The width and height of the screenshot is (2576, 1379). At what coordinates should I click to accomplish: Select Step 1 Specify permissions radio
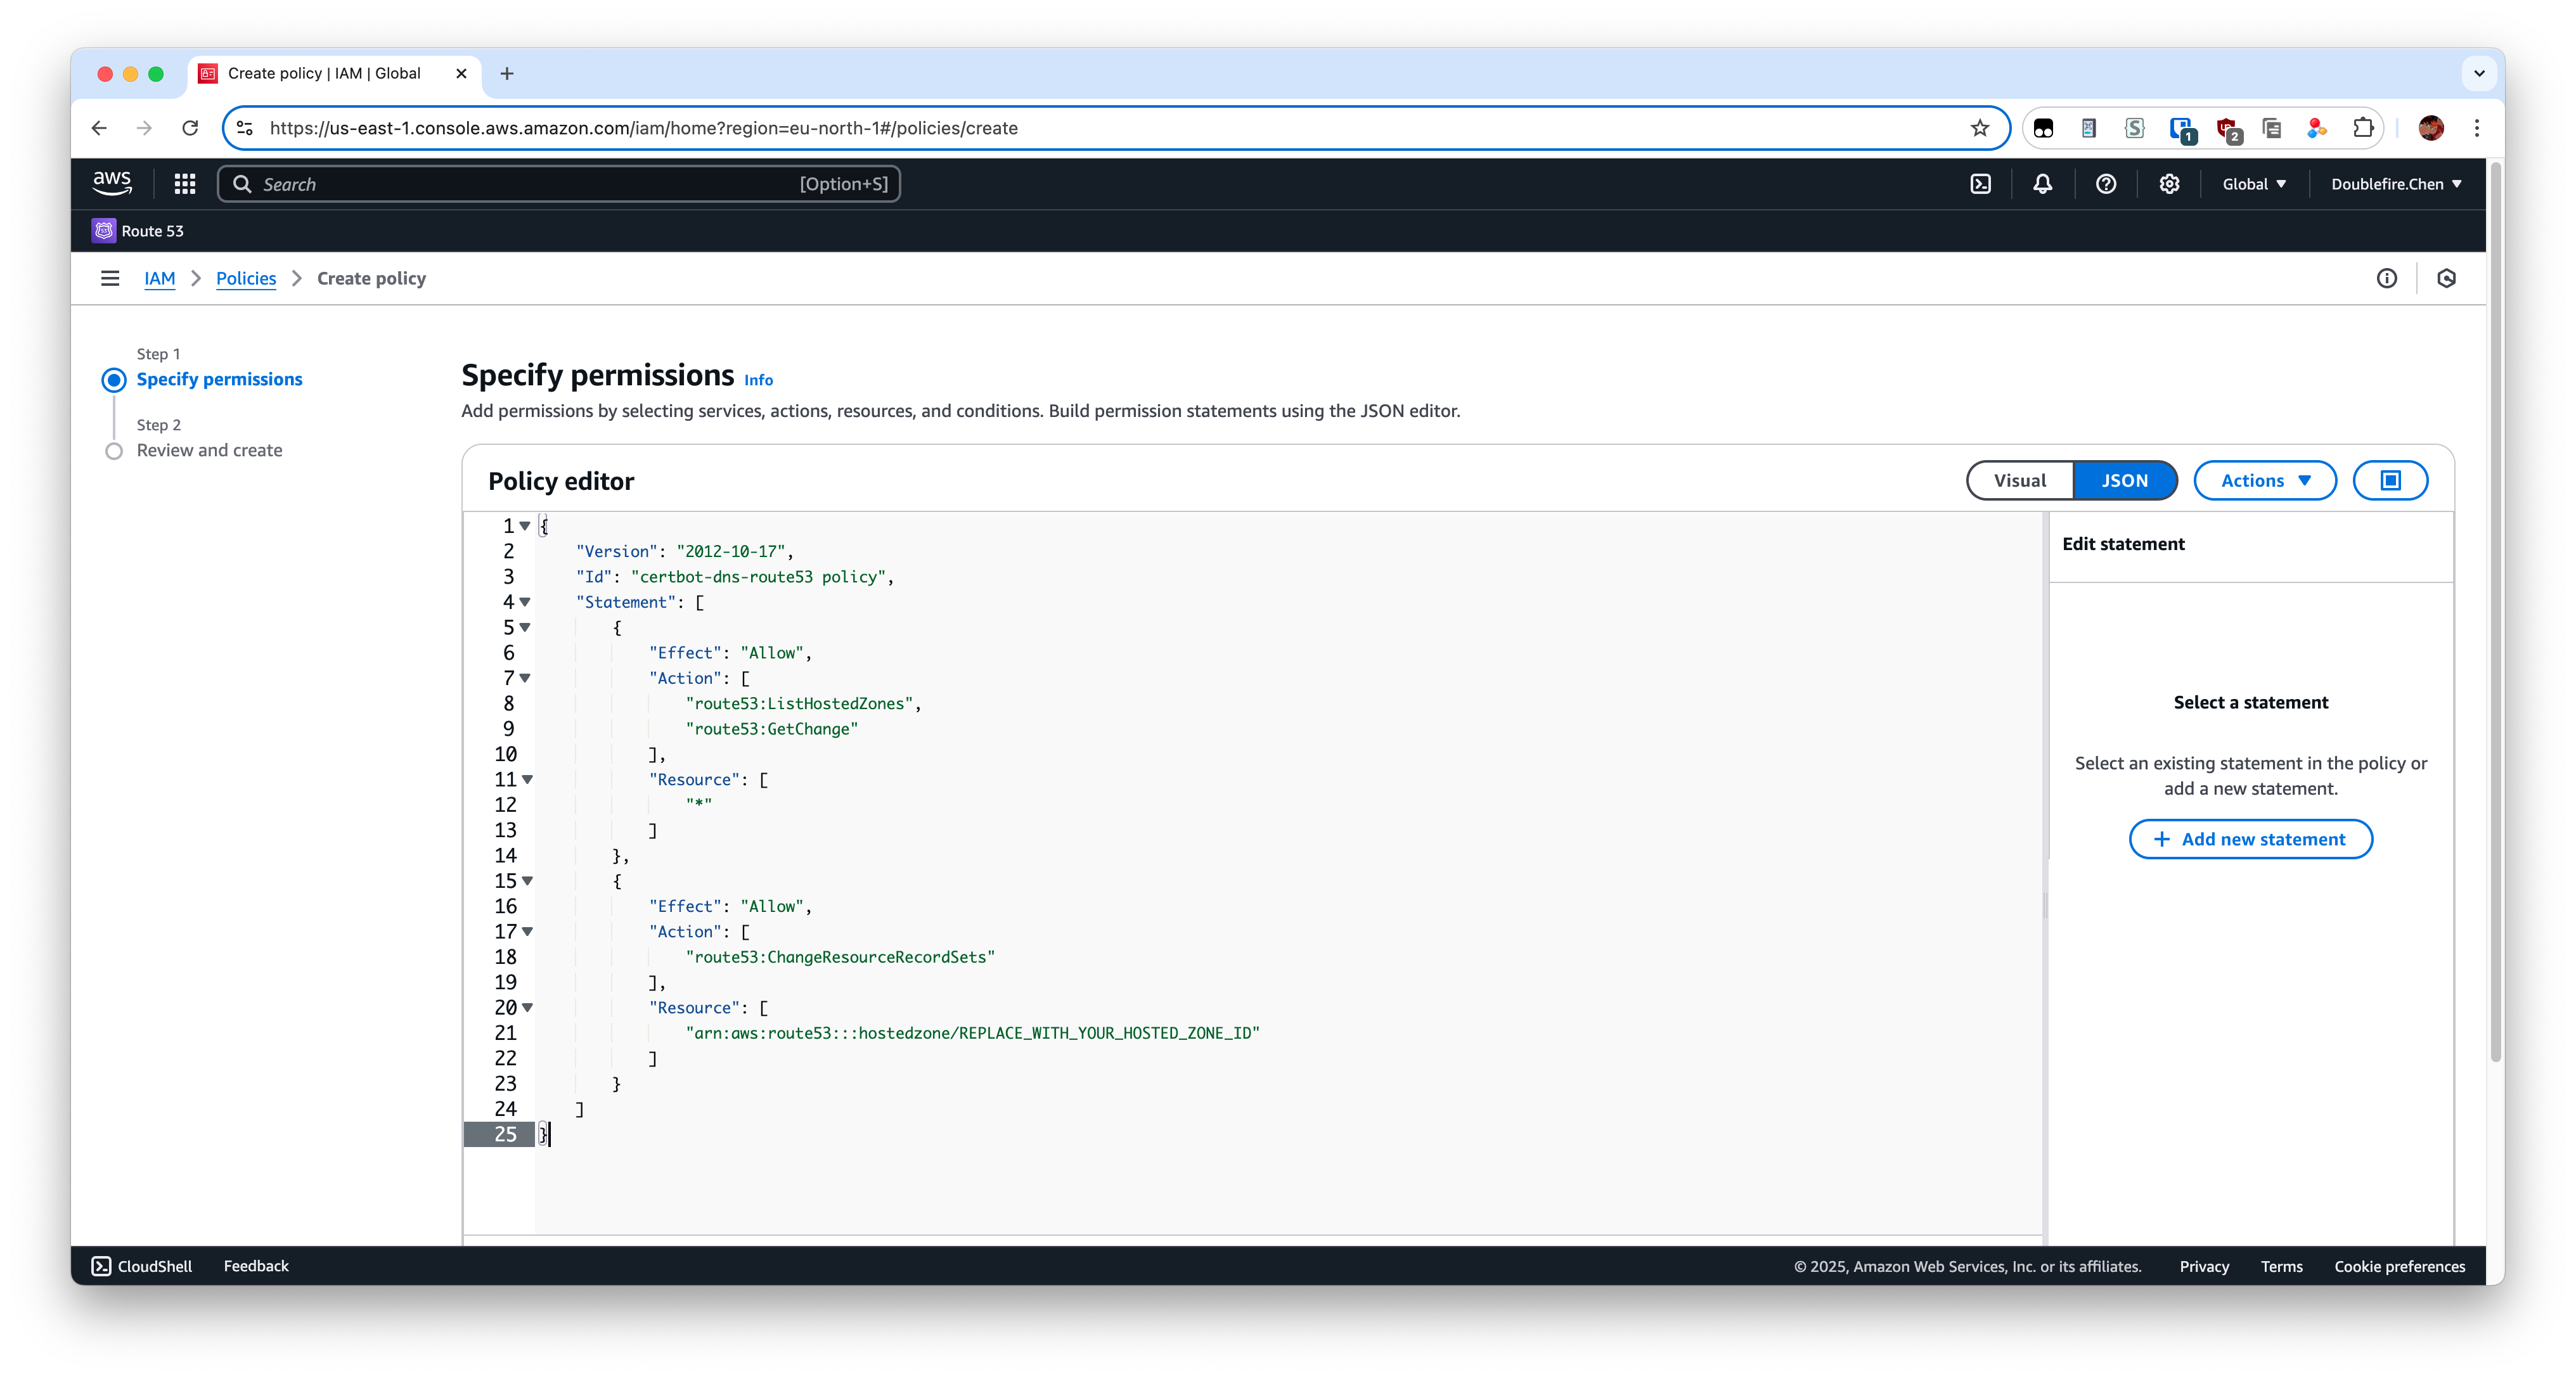114,380
